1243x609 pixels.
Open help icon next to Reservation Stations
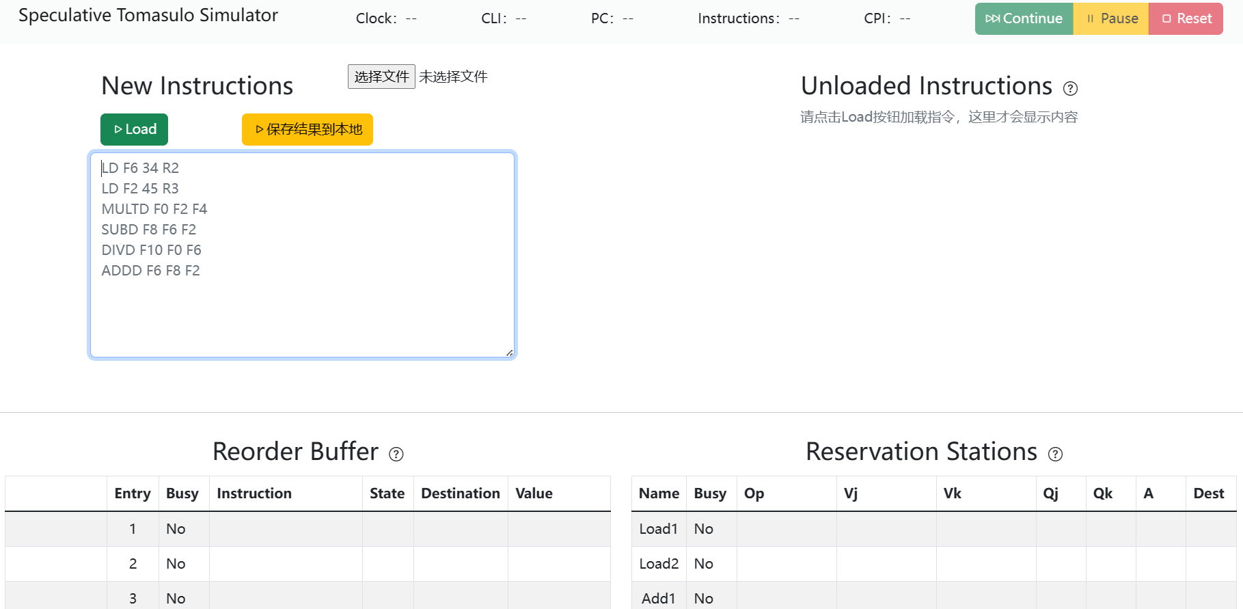pyautogui.click(x=1056, y=454)
